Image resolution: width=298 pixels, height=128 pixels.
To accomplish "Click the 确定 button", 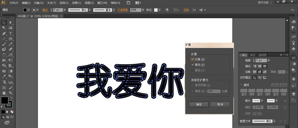I will [199, 104].
